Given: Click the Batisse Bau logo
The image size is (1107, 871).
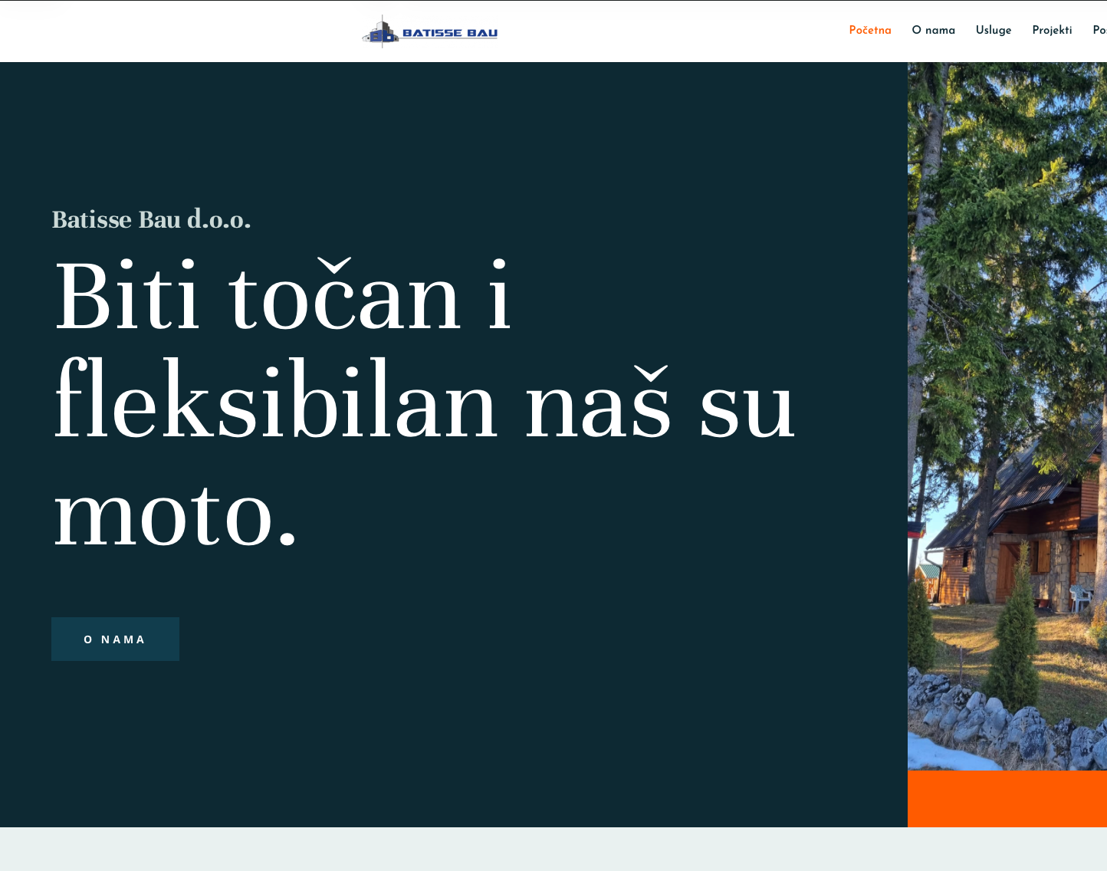Looking at the screenshot, I should (429, 31).
